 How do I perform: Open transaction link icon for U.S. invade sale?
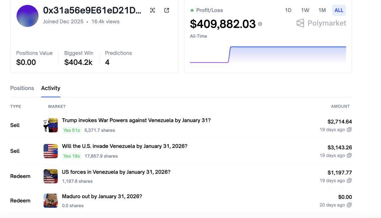click(349, 155)
